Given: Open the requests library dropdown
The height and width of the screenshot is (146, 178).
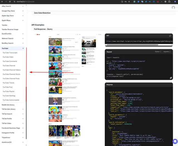Looking at the screenshot, I should (x=167, y=52).
